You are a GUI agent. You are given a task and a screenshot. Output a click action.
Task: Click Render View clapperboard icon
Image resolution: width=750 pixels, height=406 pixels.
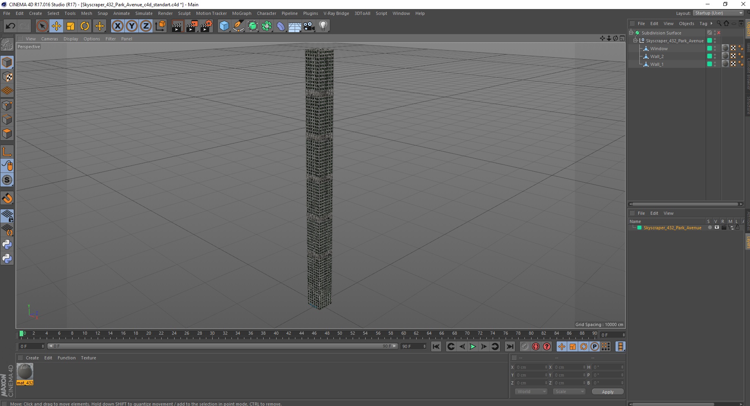pos(177,26)
